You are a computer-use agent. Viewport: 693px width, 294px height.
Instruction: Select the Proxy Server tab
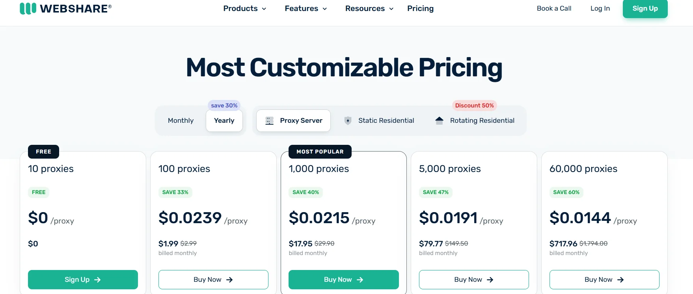tap(293, 120)
